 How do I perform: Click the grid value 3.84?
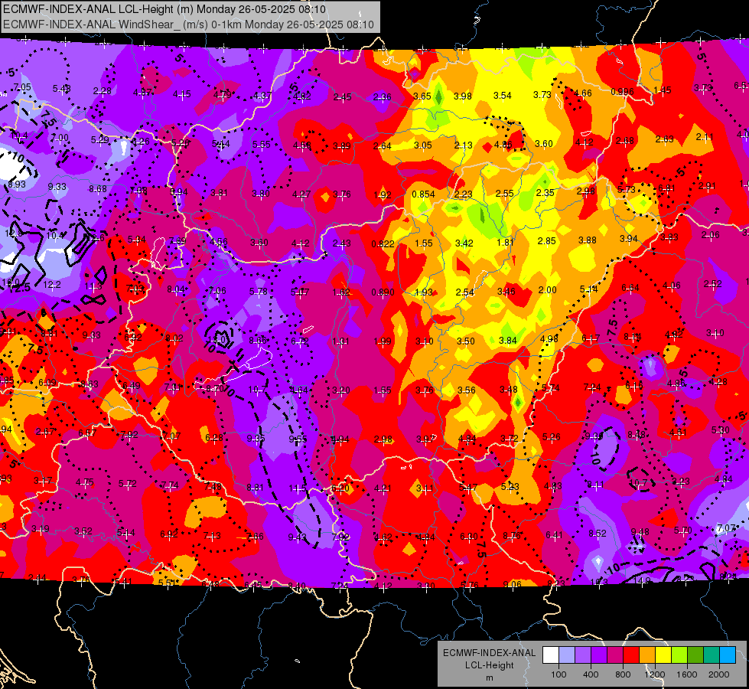pyautogui.click(x=508, y=341)
